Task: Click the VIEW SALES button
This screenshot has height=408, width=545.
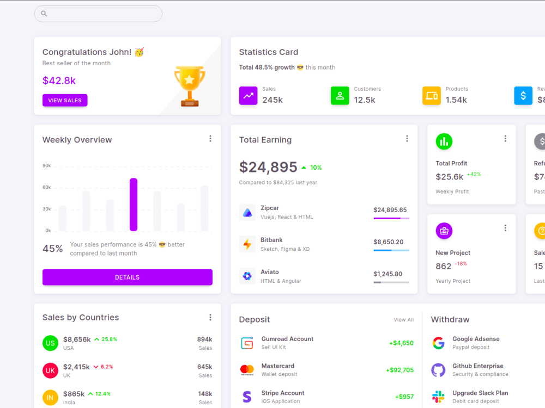Action: click(65, 100)
